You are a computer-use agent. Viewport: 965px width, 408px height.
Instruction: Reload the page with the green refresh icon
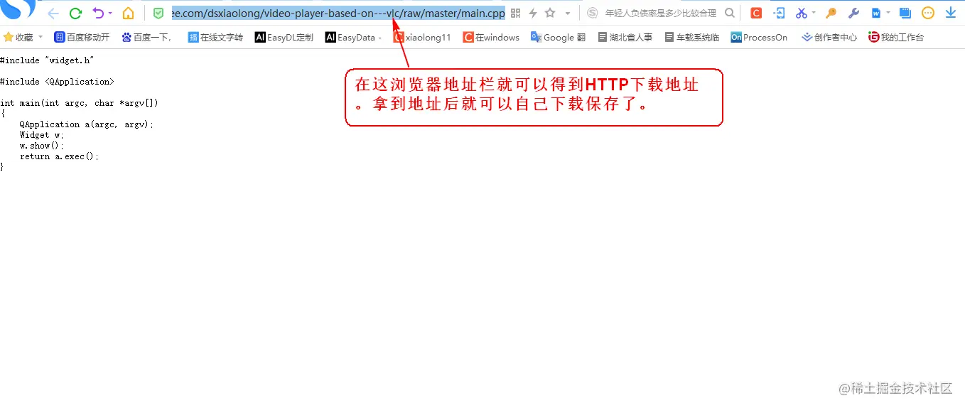pos(75,13)
